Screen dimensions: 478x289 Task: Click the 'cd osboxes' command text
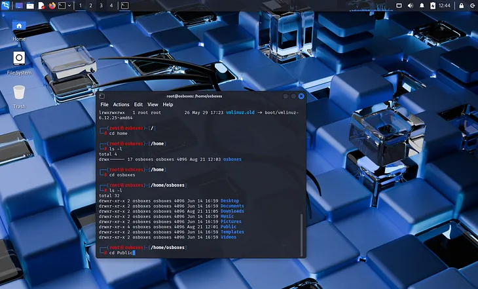click(122, 175)
